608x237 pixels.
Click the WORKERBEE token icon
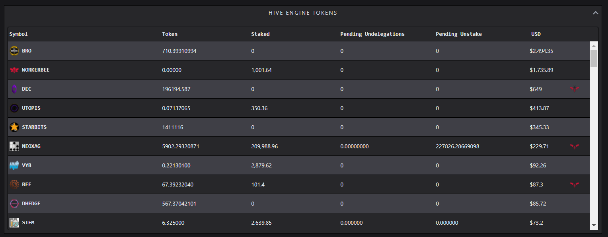click(14, 70)
